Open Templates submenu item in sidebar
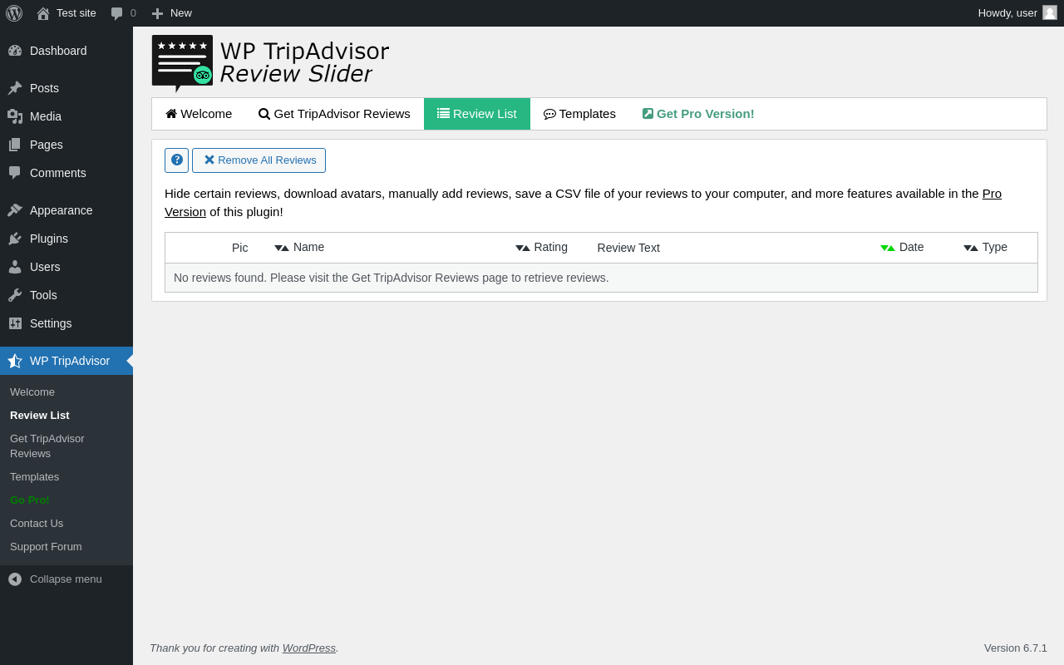The height and width of the screenshot is (665, 1064). tap(35, 477)
